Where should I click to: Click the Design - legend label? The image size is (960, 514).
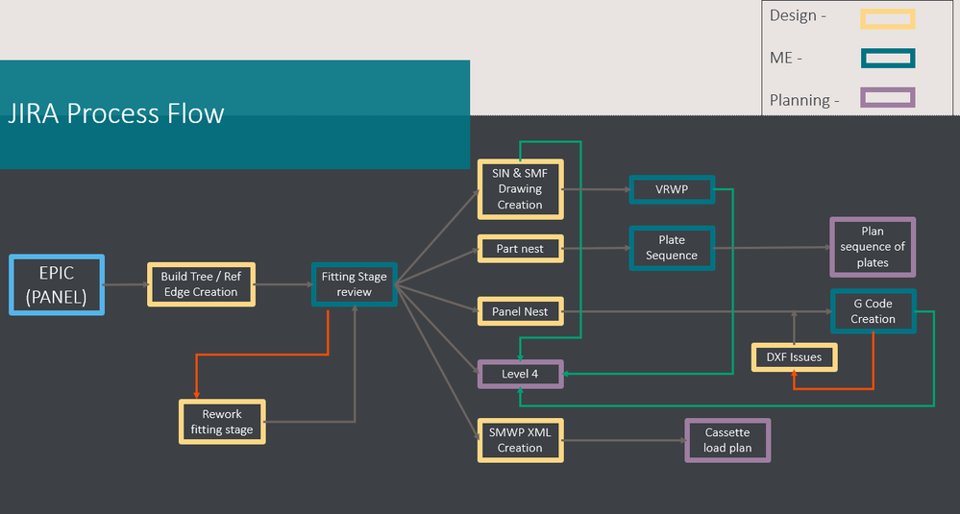click(798, 16)
